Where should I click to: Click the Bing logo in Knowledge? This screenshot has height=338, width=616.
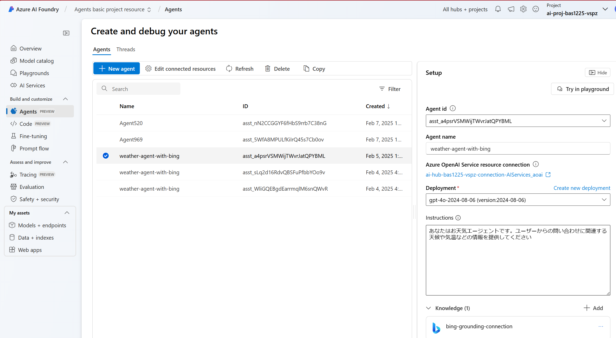[x=436, y=328]
